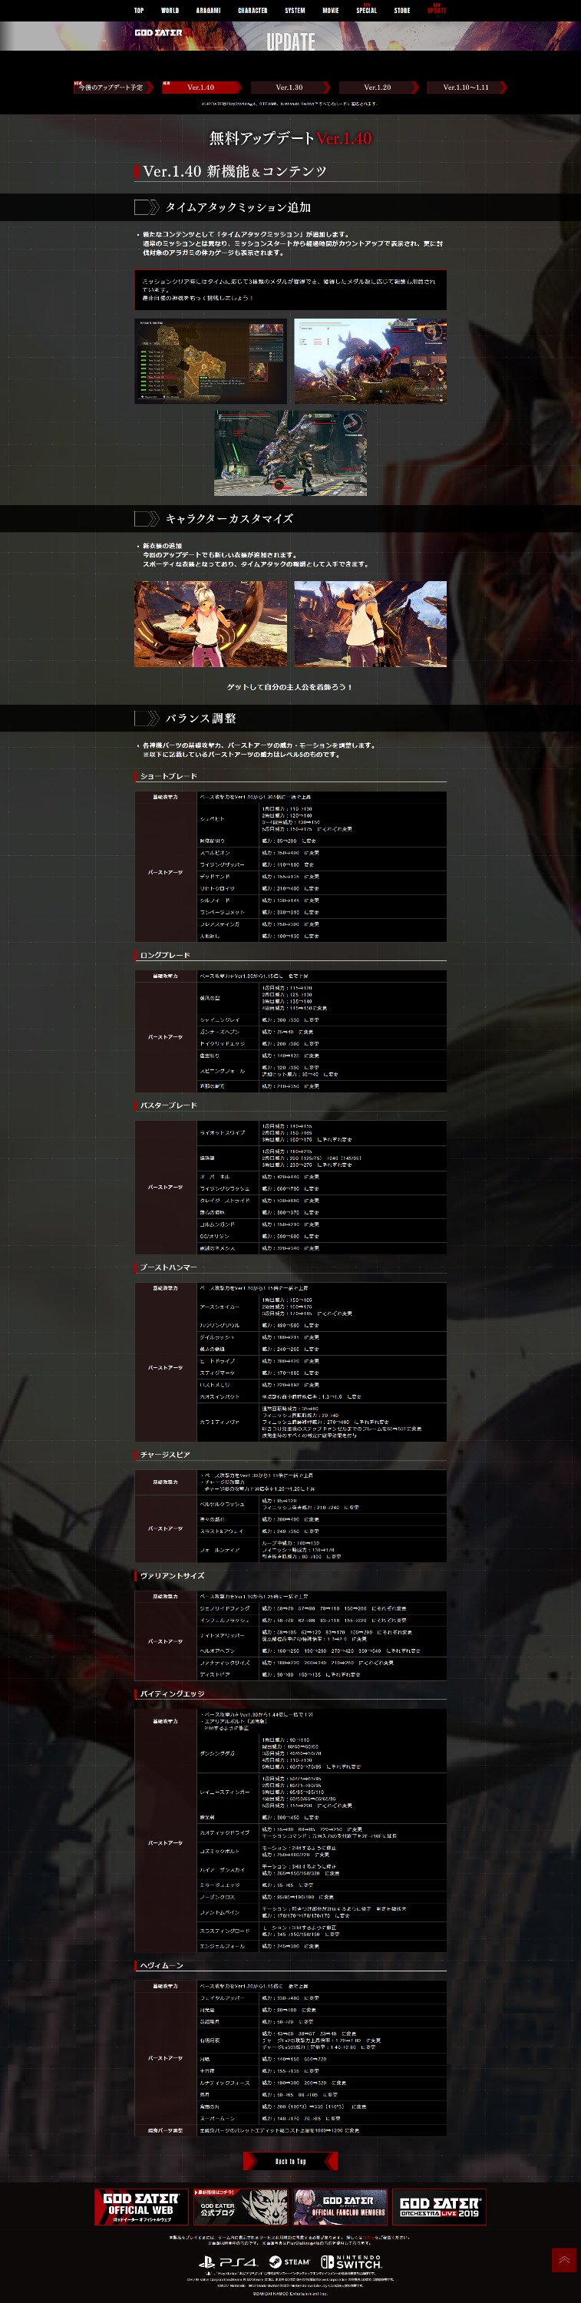The image size is (581, 2303).
Task: Click the ショートブレード section label
Action: click(x=168, y=776)
